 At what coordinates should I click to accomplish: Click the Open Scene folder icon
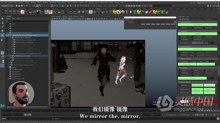pos(19,6)
